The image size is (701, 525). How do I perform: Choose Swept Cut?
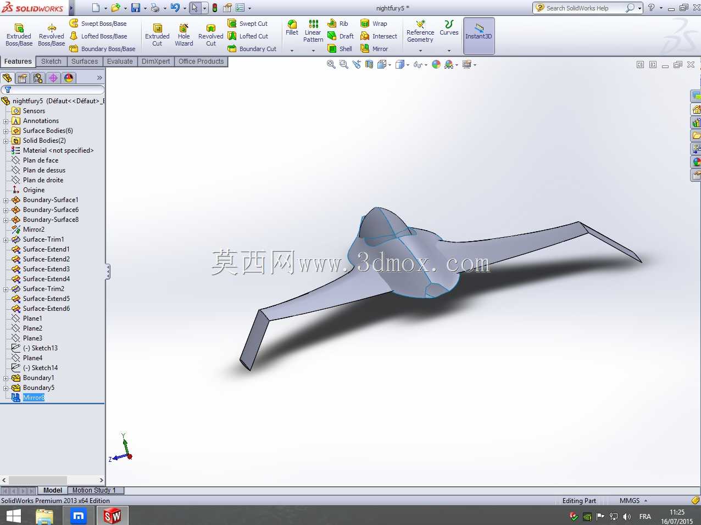click(x=247, y=24)
